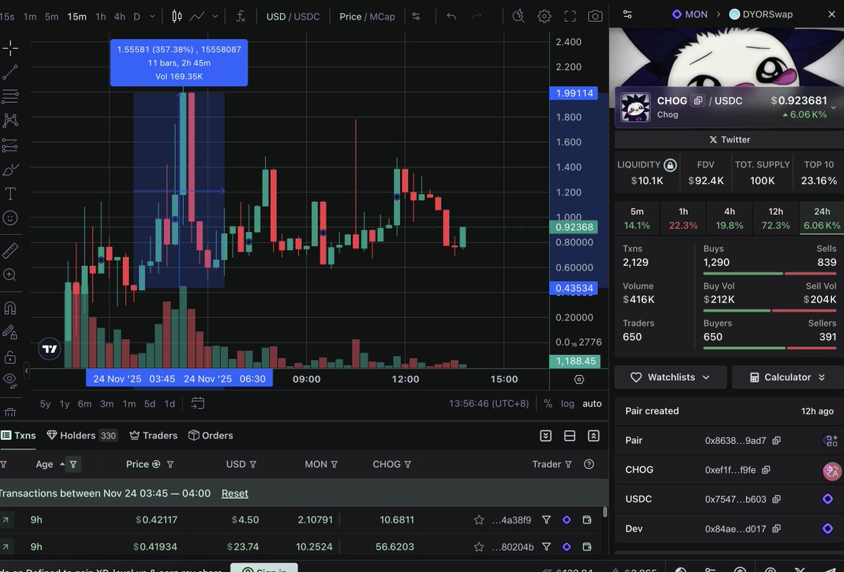Screen dimensions: 844x572
Task: Undo the last chart action
Action: pos(452,16)
